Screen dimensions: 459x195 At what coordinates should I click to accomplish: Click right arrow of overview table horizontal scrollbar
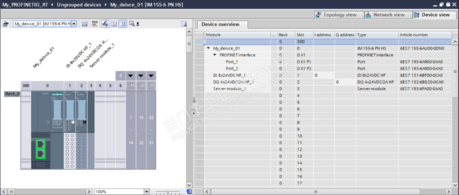(x=449, y=192)
